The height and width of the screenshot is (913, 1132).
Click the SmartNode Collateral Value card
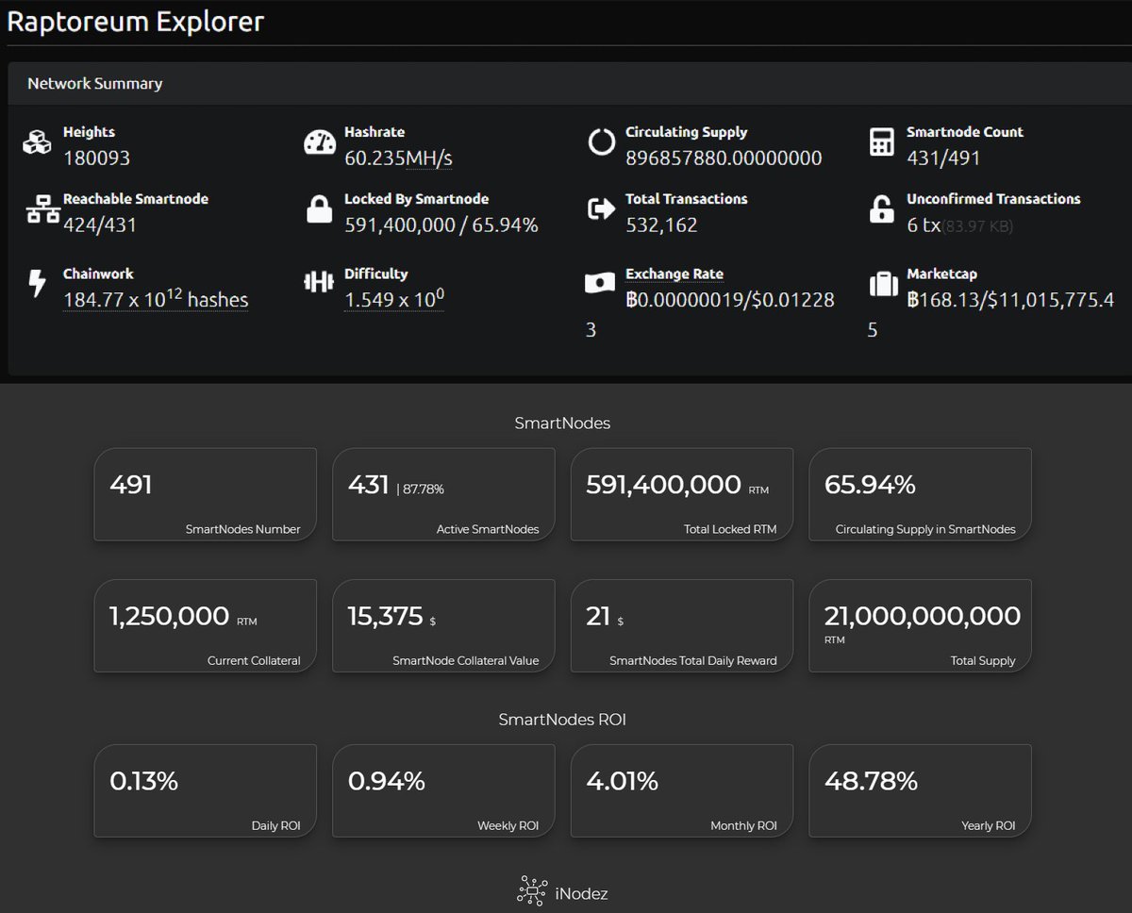(443, 625)
